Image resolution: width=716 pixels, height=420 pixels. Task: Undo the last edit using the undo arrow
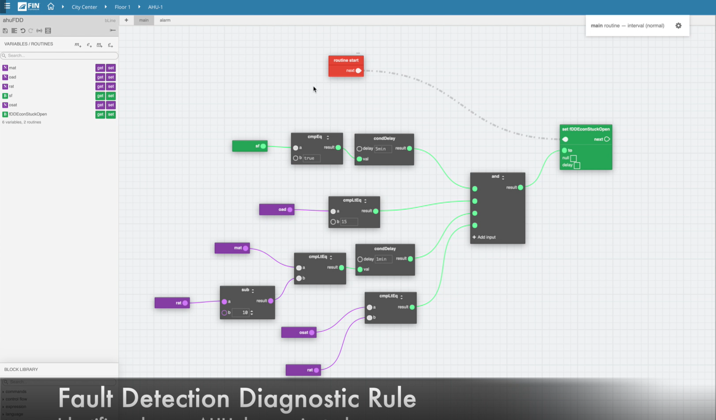click(x=23, y=30)
